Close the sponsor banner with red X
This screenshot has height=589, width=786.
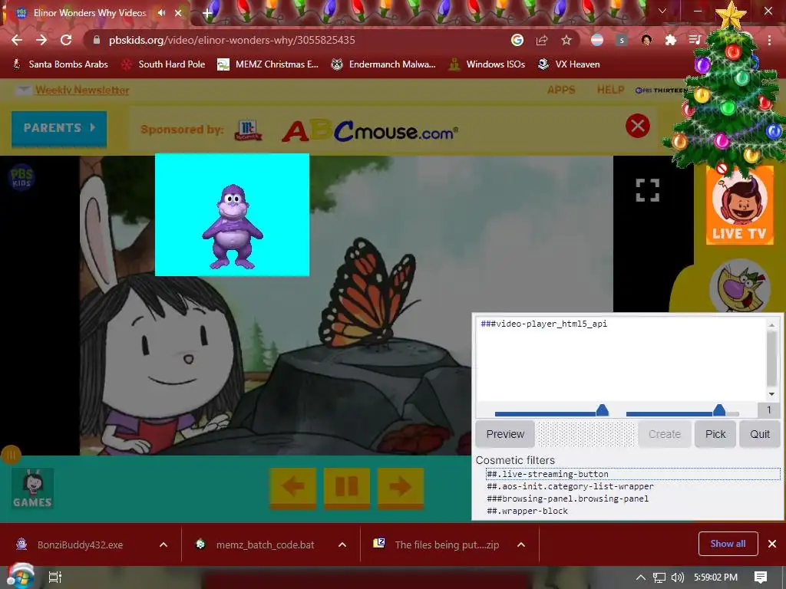click(638, 126)
